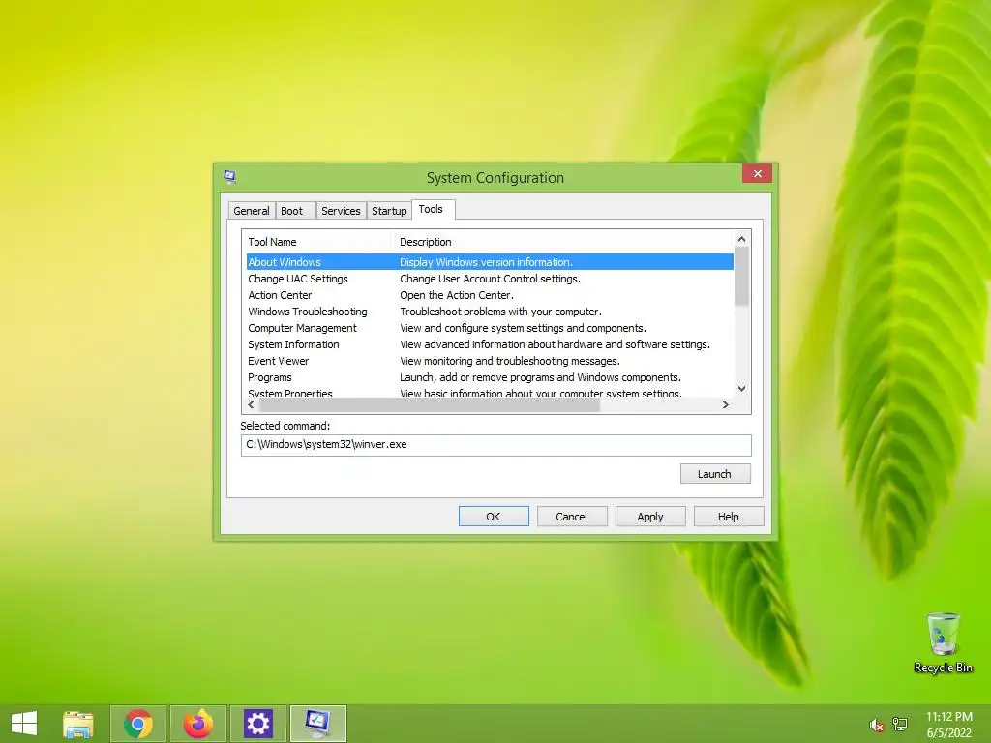
Task: Click the Selected command text field
Action: 496,445
